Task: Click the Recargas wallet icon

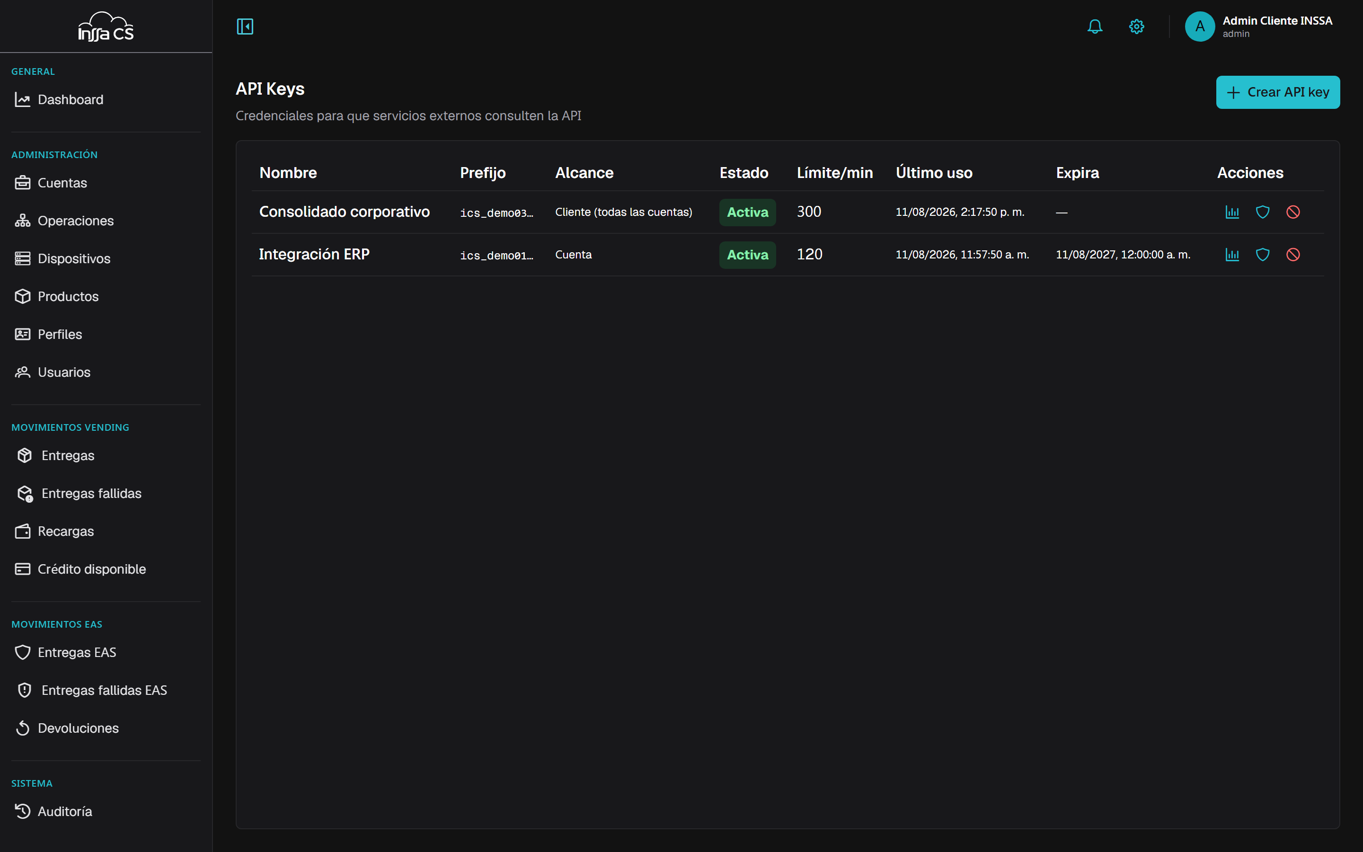Action: [23, 532]
